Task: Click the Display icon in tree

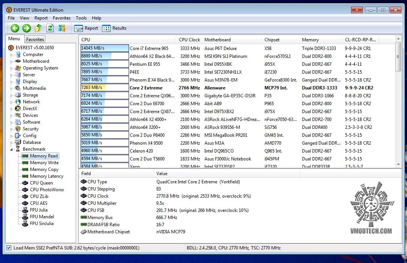Action: tap(18, 82)
